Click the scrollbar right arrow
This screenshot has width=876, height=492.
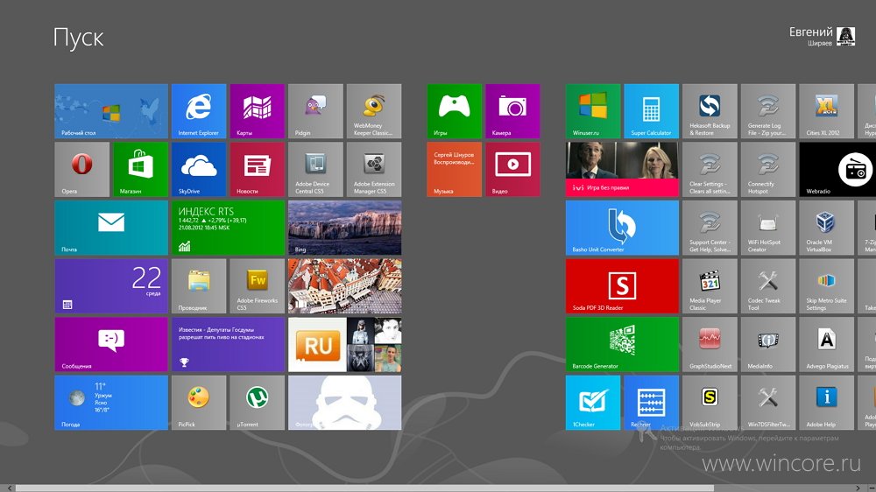tap(858, 488)
